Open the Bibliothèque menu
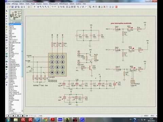Image resolution: width=163 pixels, height=122 pixels. click(x=64, y=4)
